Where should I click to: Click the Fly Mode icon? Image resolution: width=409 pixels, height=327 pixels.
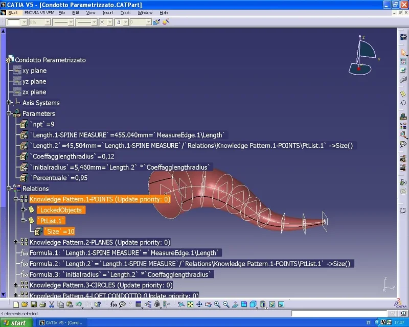(181, 305)
